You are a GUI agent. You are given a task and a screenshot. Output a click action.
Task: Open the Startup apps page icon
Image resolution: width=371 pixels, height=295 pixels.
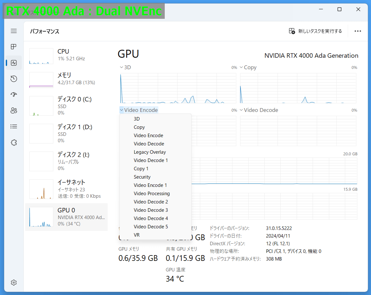(x=14, y=94)
